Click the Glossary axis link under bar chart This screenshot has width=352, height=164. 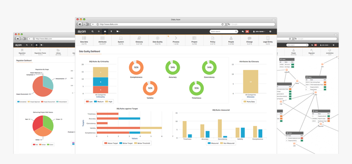click(250, 97)
